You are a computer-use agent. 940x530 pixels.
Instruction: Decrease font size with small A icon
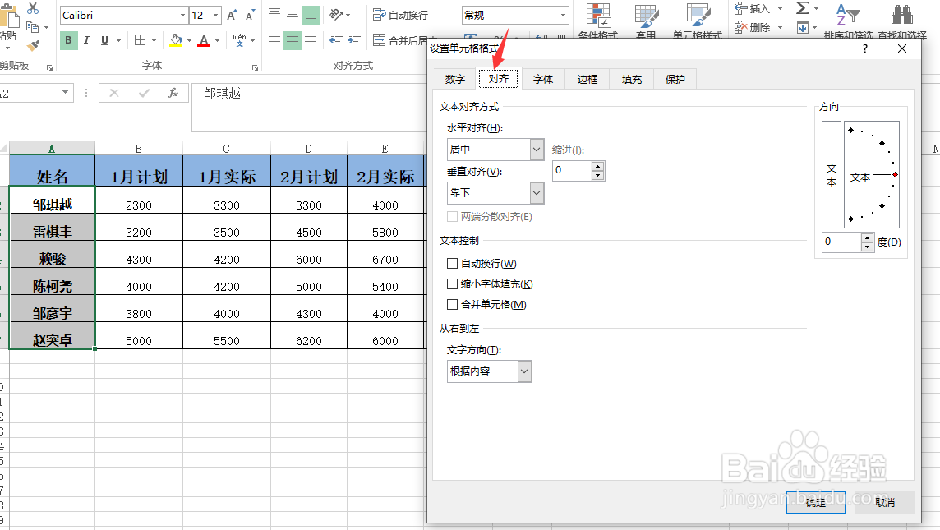point(250,15)
